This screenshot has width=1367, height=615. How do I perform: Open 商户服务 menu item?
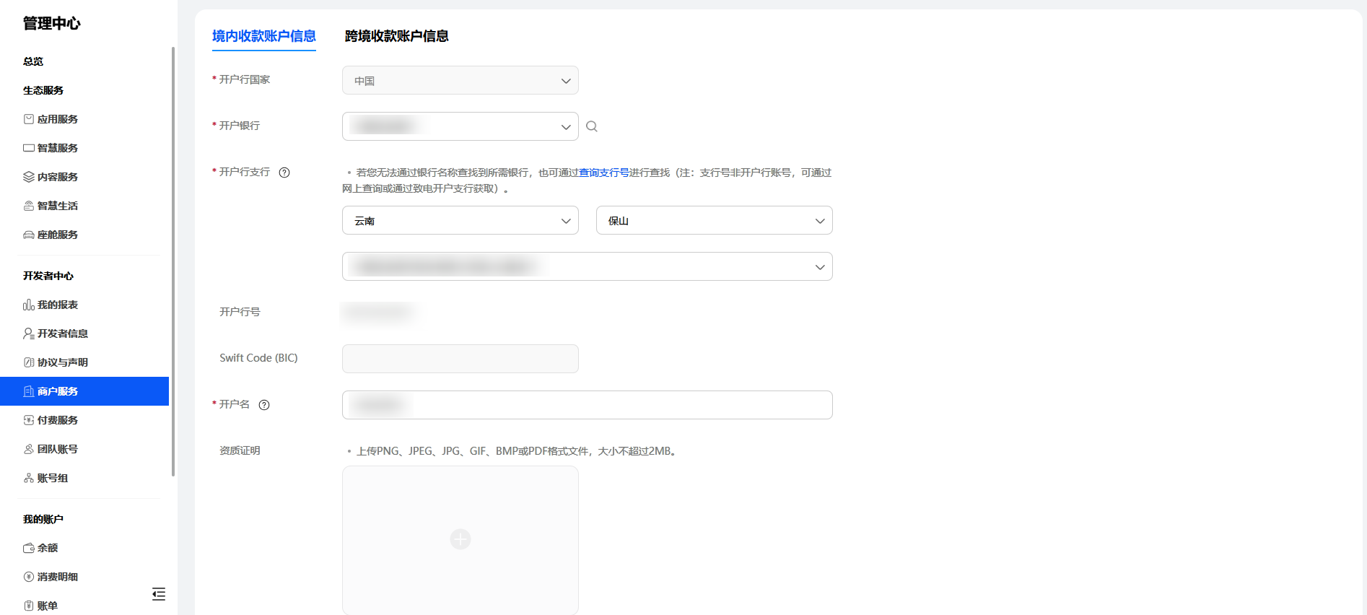(84, 391)
